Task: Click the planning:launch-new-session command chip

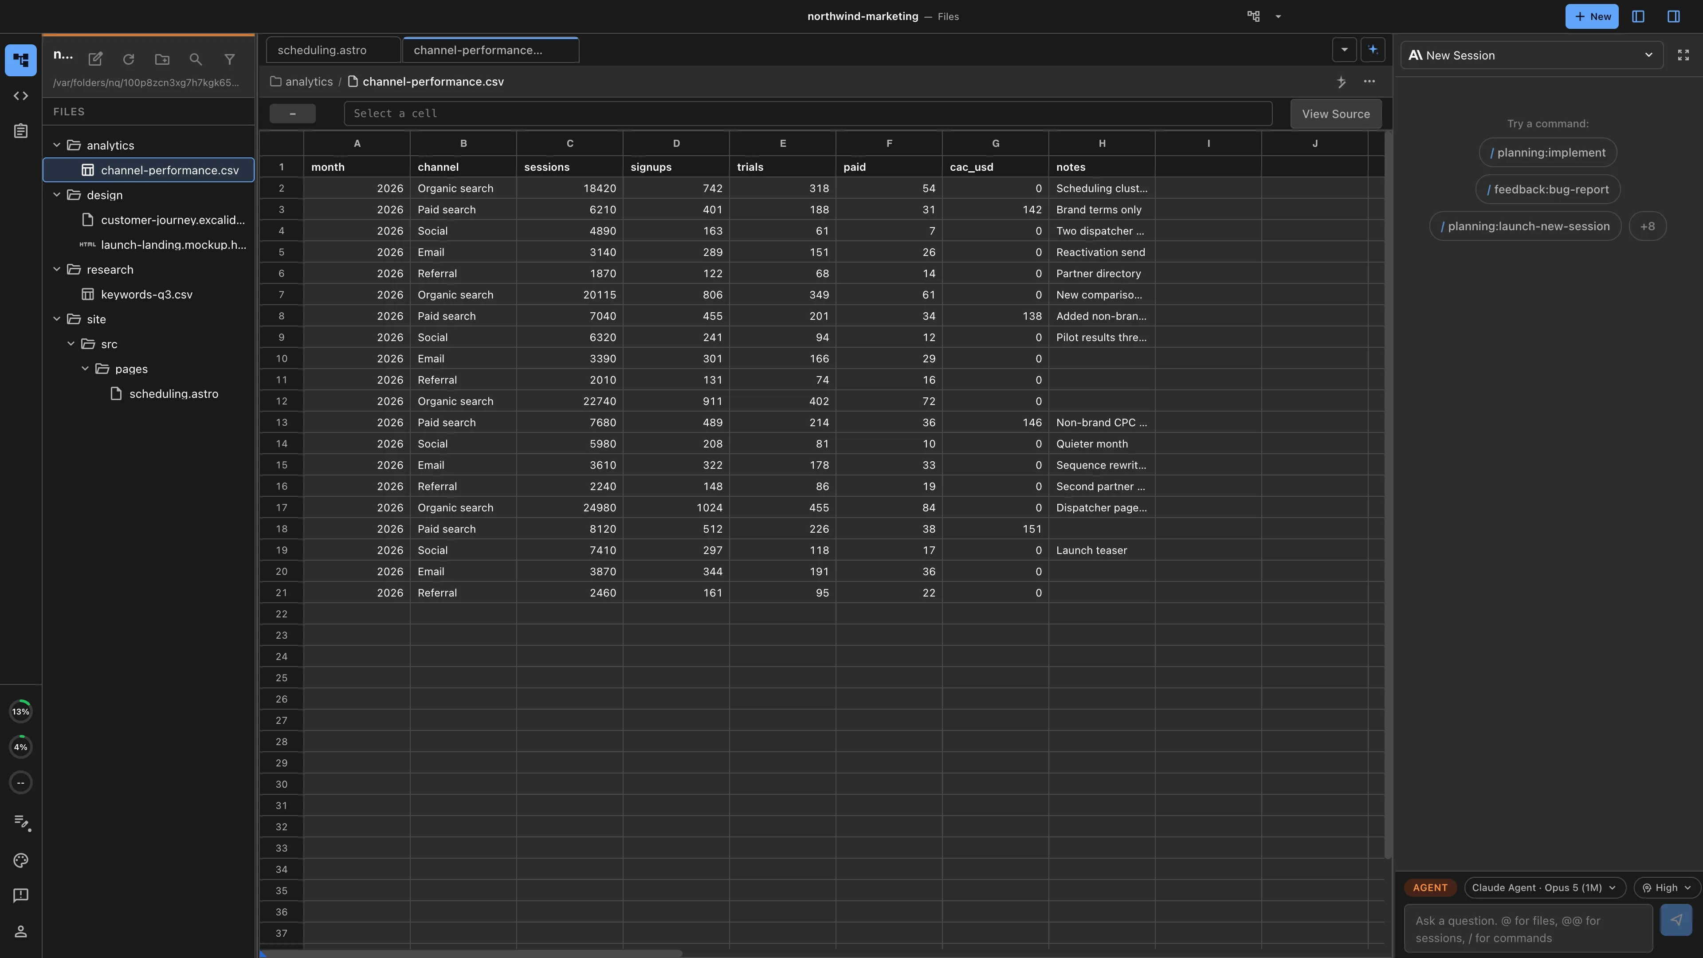Action: pyautogui.click(x=1525, y=226)
